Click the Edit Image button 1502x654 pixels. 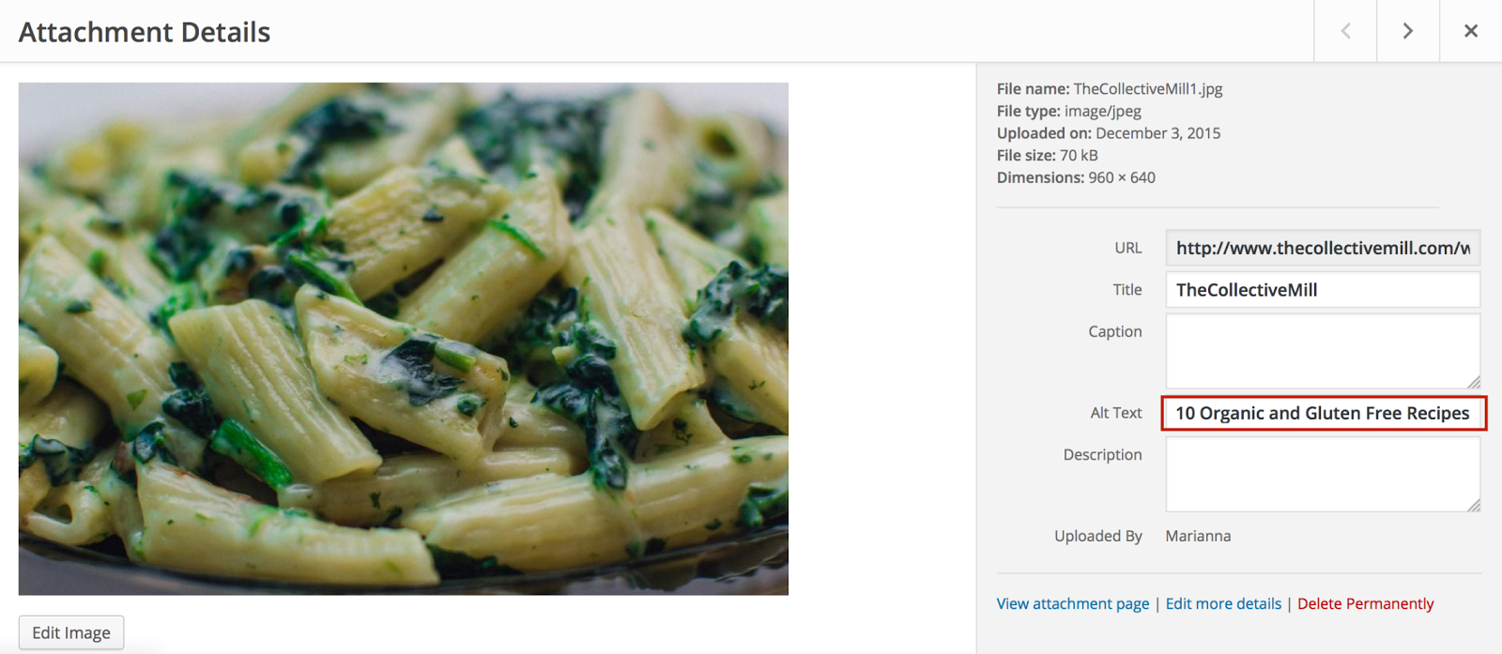71,632
